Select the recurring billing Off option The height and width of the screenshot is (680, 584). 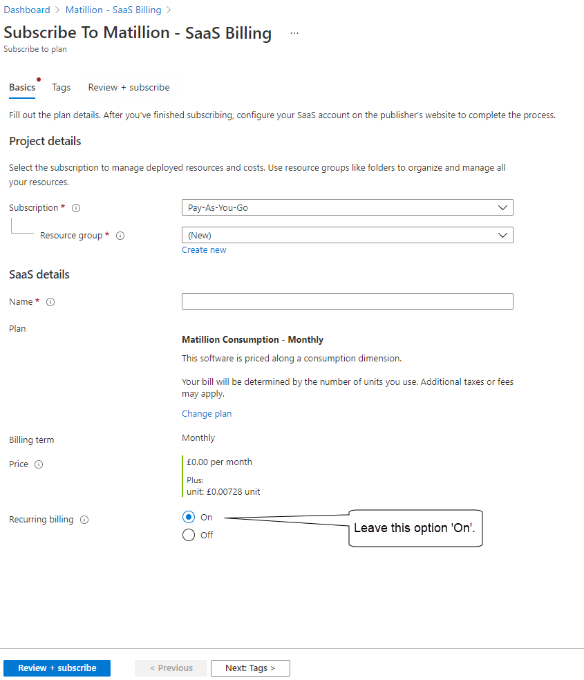189,535
